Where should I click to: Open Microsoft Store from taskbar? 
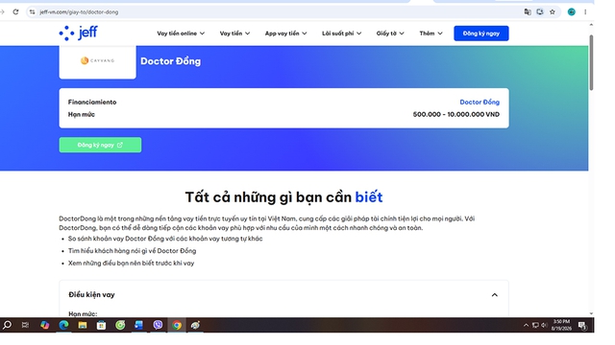101,325
